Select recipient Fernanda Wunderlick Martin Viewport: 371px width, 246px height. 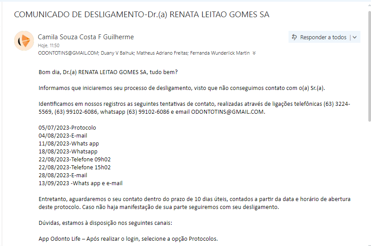tap(220, 53)
